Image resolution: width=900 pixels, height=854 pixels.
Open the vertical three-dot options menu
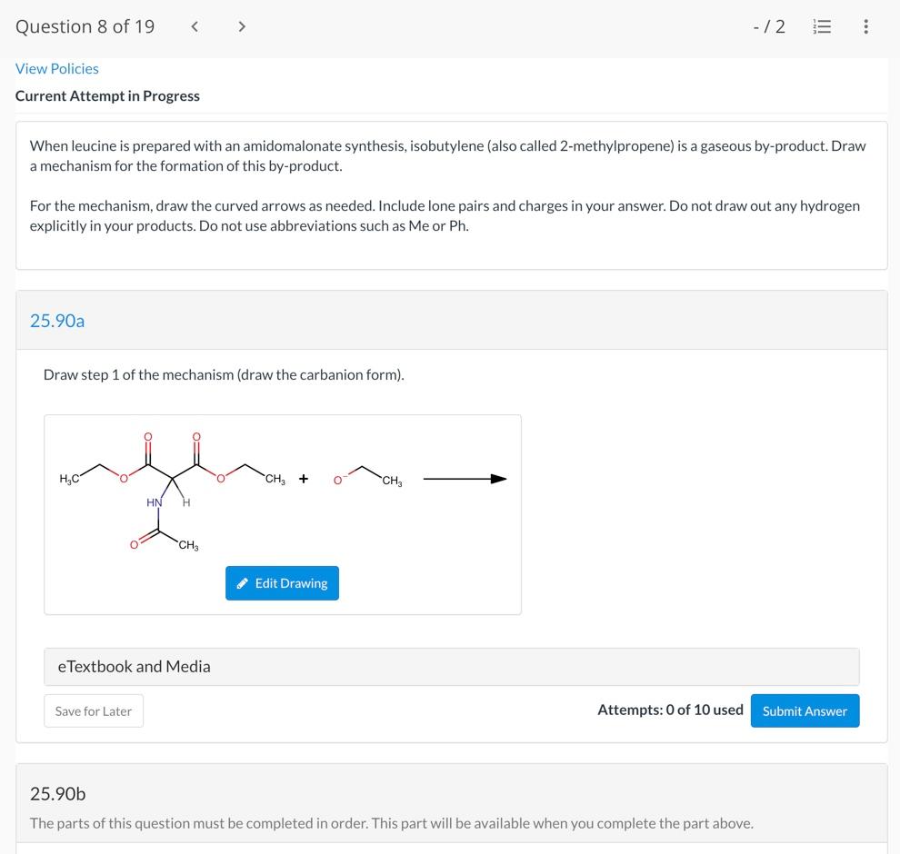(865, 26)
